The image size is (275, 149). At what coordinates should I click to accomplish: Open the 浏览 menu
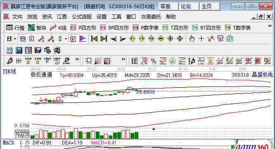click(32, 17)
